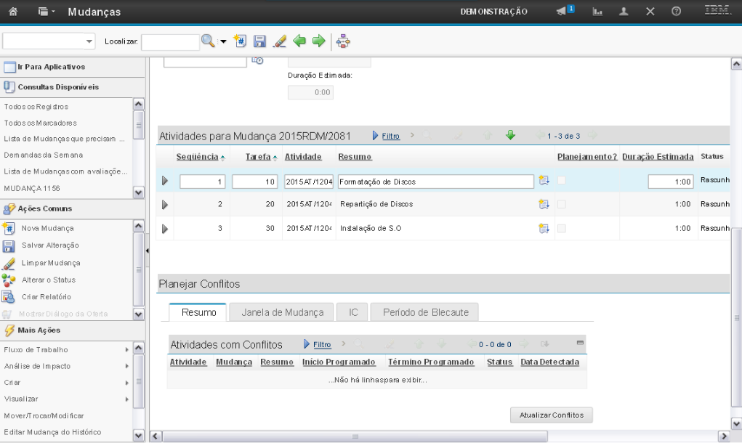This screenshot has height=443, width=742.
Task: Click the Clear Change eraser icon
Action: (x=279, y=41)
